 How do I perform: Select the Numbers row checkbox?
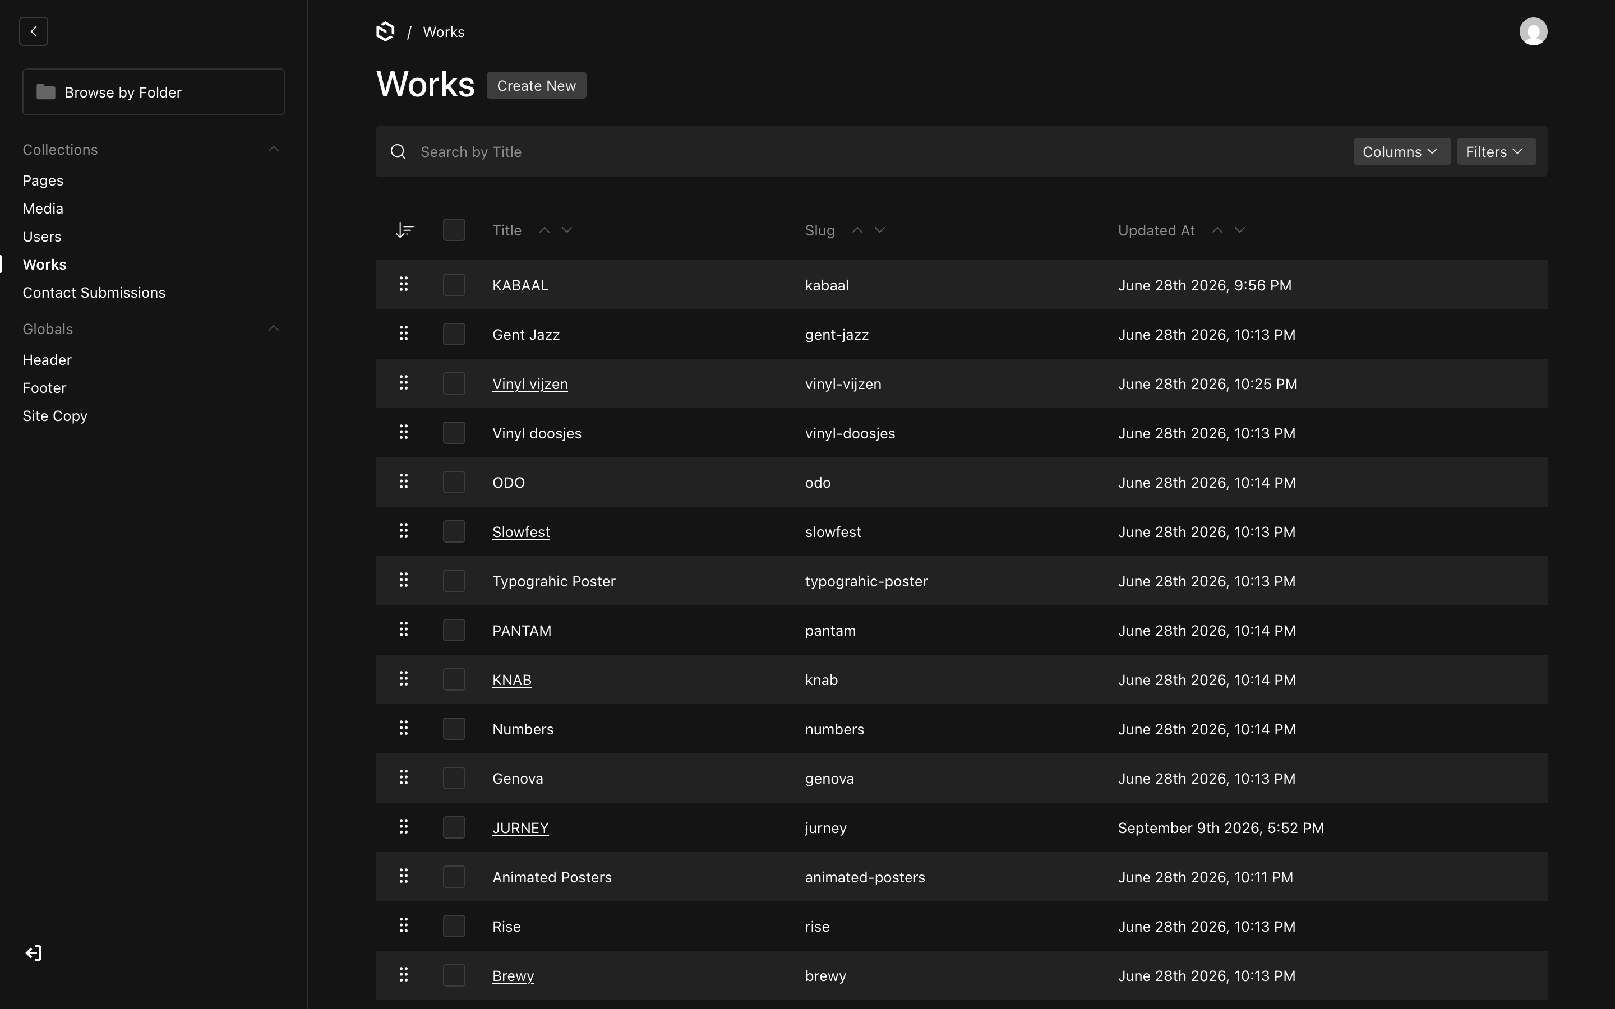pyautogui.click(x=454, y=729)
